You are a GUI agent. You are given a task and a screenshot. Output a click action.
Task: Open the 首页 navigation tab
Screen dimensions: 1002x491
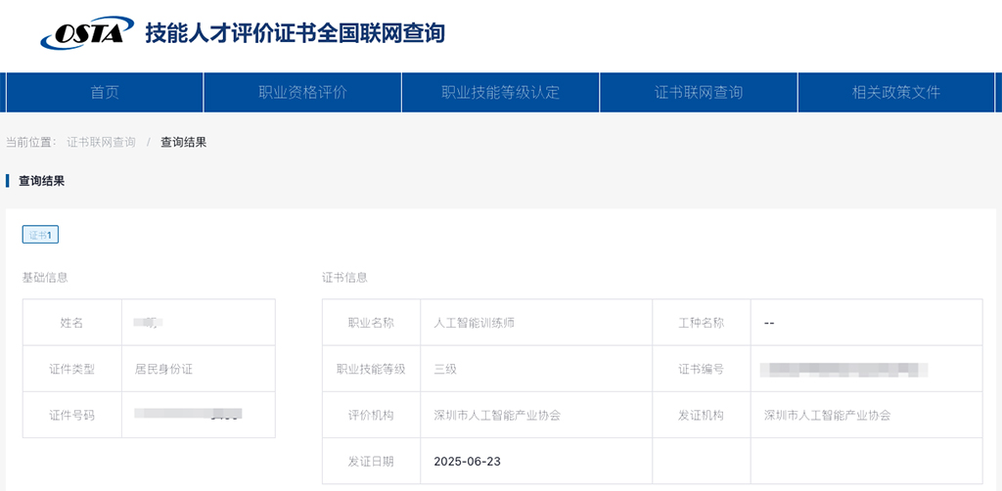point(105,93)
